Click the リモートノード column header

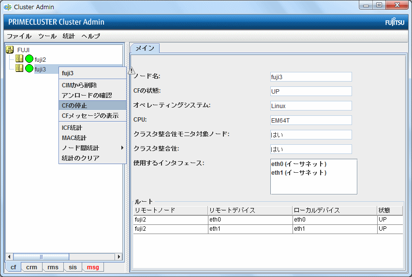pyautogui.click(x=171, y=210)
